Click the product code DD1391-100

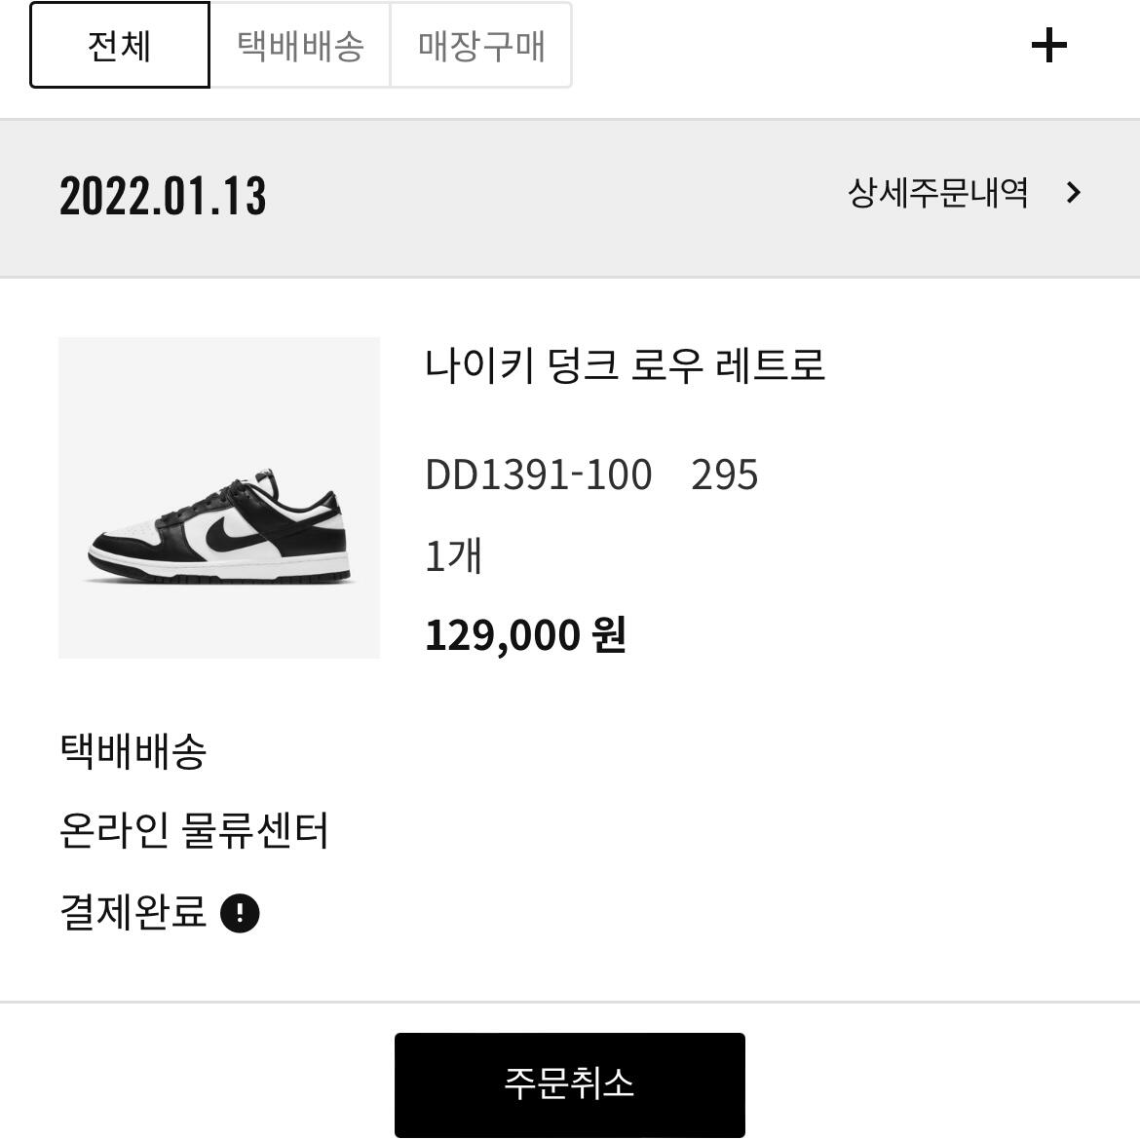tap(538, 475)
